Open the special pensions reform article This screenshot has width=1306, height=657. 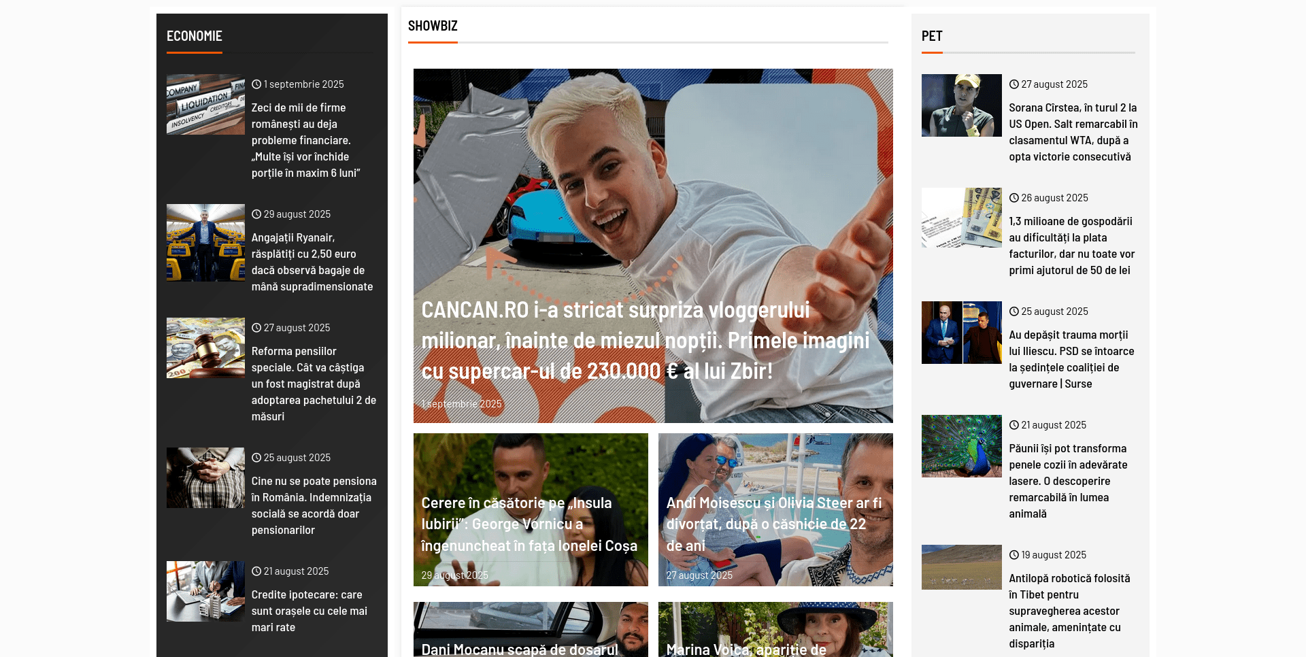point(313,384)
